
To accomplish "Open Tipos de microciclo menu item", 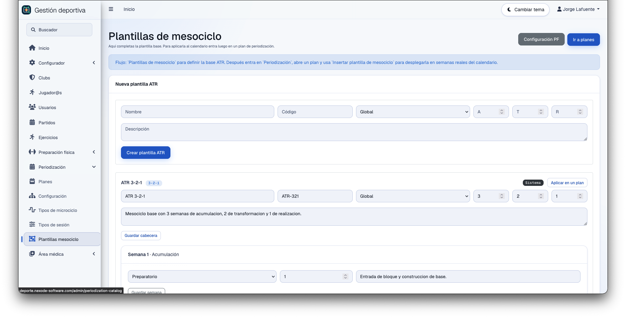I will click(62, 210).
